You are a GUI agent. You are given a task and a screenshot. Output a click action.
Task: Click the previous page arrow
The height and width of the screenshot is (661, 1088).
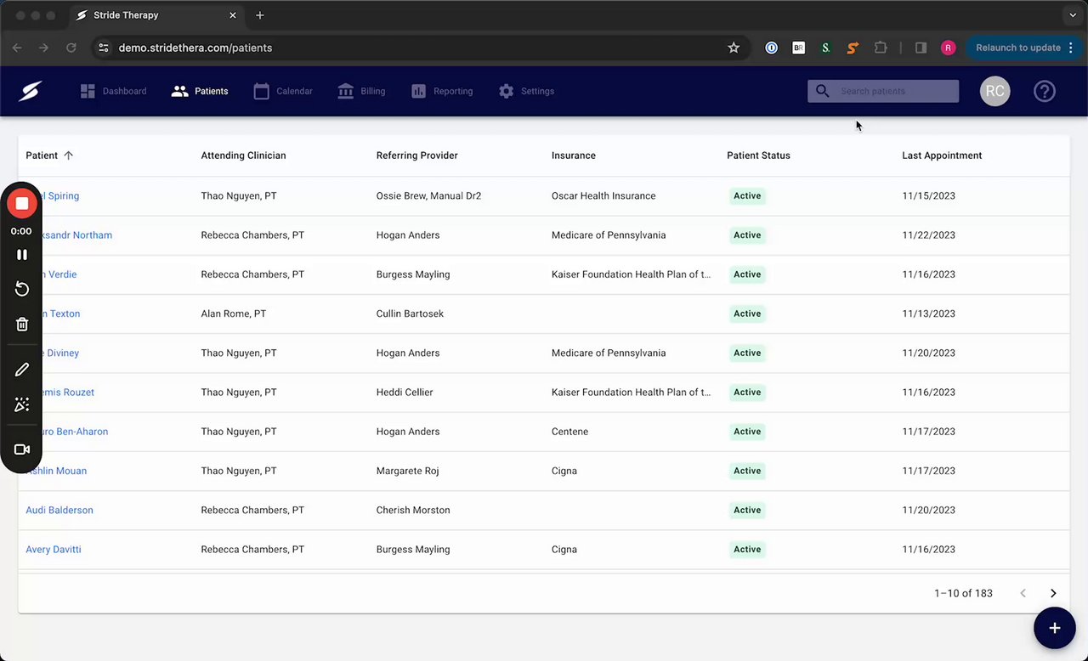(x=1023, y=593)
